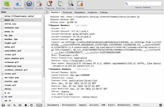Image resolution: width=164 pixels, height=107 pixels.
Task: Open the Timeline panel
Action: (x=49, y=5)
